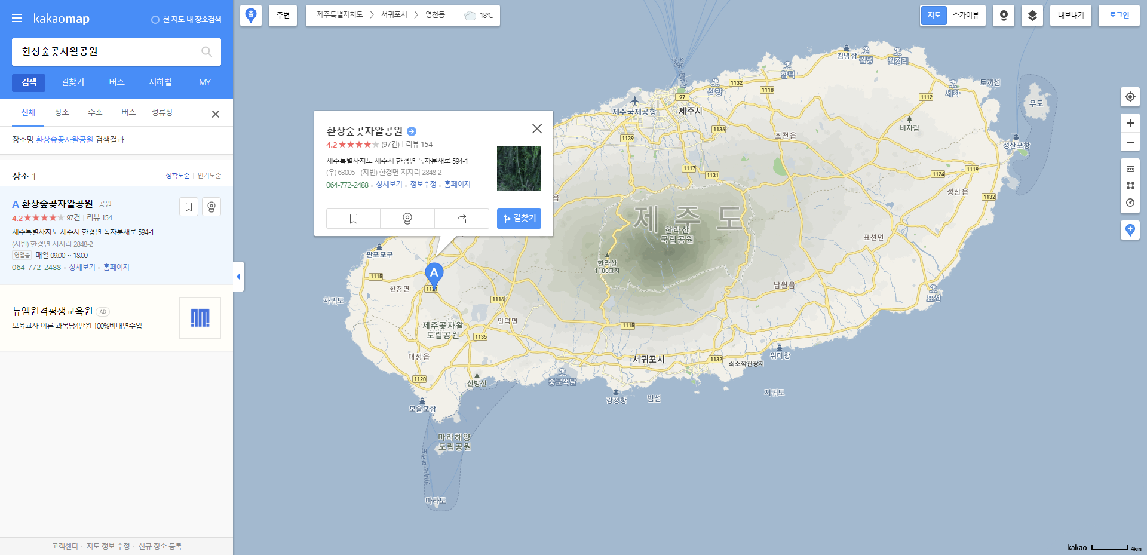Screen dimensions: 1147x555
Task: Click the 신규 장소 등록 footer link
Action: point(160,546)
